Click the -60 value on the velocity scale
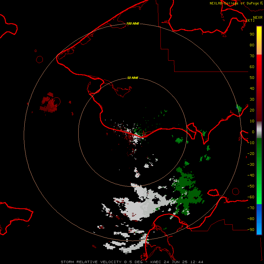 [x=251, y=197]
